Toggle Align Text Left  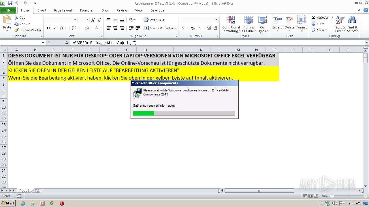point(109,28)
